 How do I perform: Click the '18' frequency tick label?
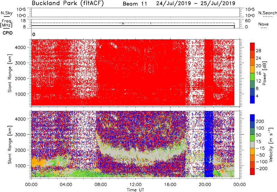pos(23,21)
